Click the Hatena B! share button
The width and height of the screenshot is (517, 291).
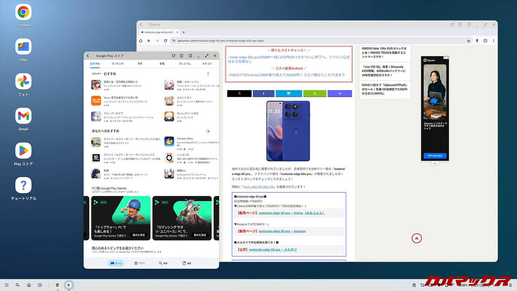[x=289, y=93]
